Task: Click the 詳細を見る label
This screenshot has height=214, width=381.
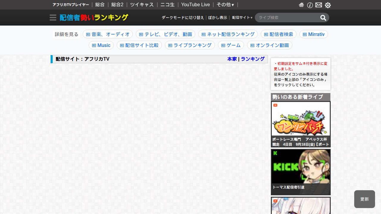Action: click(x=66, y=34)
